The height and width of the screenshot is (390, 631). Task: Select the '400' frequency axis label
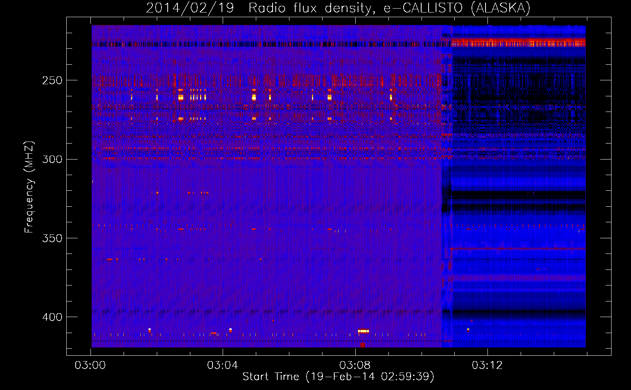click(x=52, y=317)
